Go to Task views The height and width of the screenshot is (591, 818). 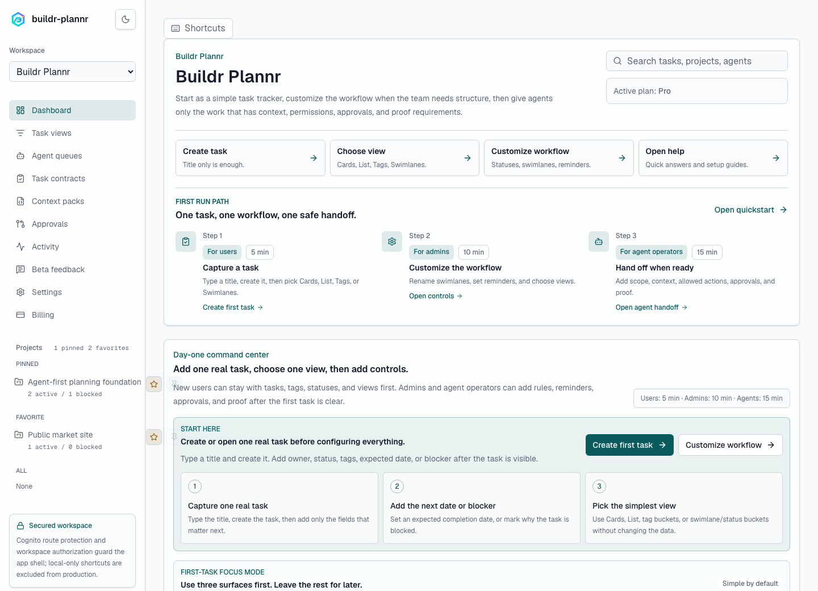click(x=72, y=133)
